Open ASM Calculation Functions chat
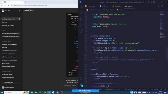The height and width of the screenshot is (94, 168). pos(10,57)
